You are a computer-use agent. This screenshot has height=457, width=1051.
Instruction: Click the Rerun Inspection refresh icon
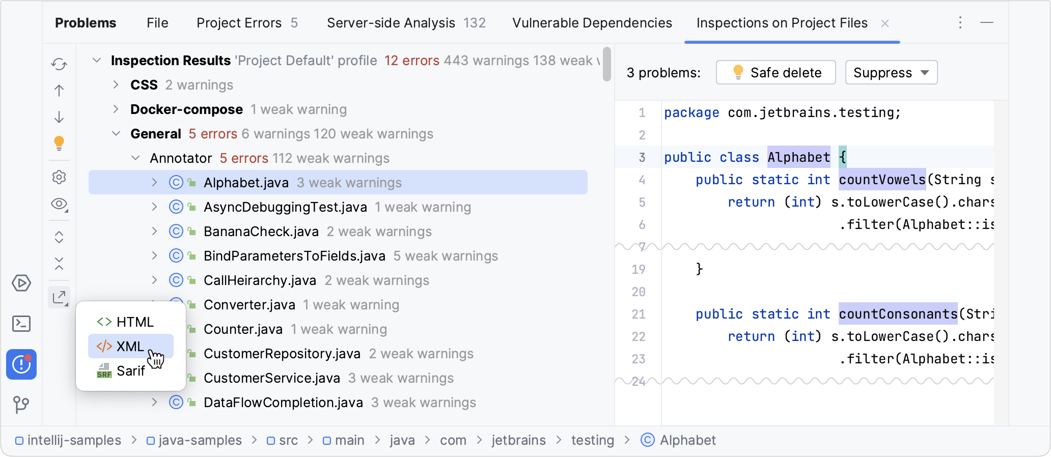(59, 64)
